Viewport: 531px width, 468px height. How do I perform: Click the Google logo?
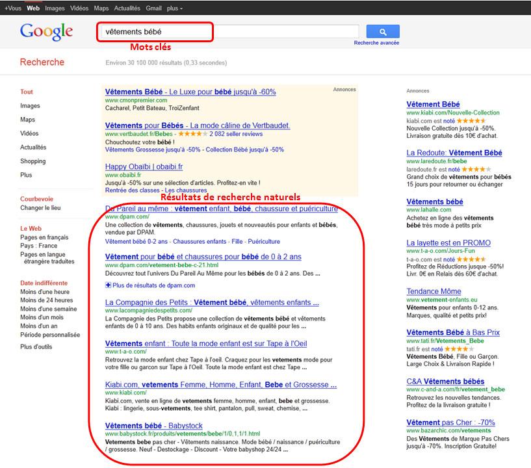pos(46,31)
